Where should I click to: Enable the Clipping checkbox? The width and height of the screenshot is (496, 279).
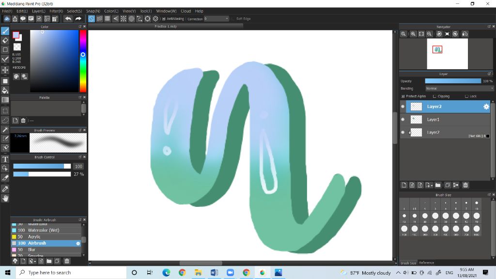point(434,96)
